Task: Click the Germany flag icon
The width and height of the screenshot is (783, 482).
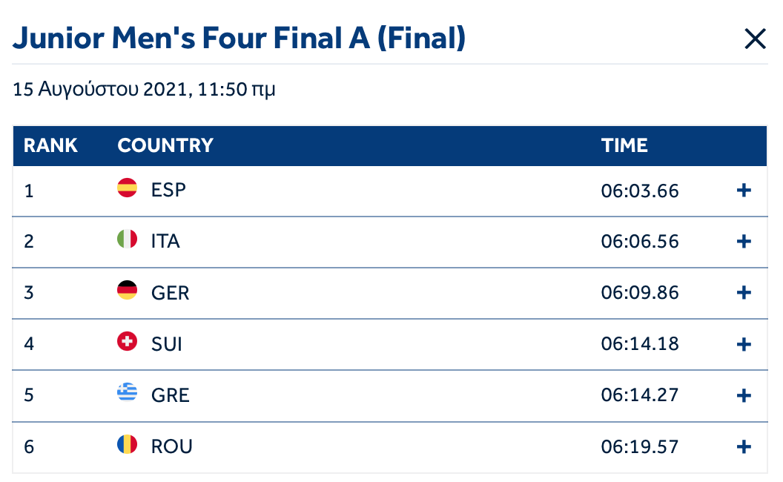Action: pyautogui.click(x=128, y=291)
